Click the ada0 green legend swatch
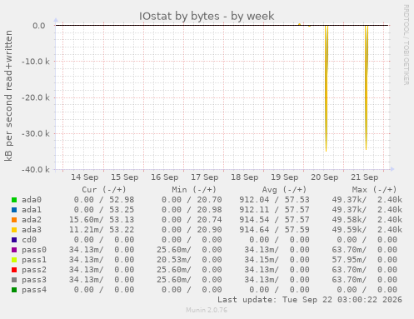414x319 pixels. coord(14,200)
